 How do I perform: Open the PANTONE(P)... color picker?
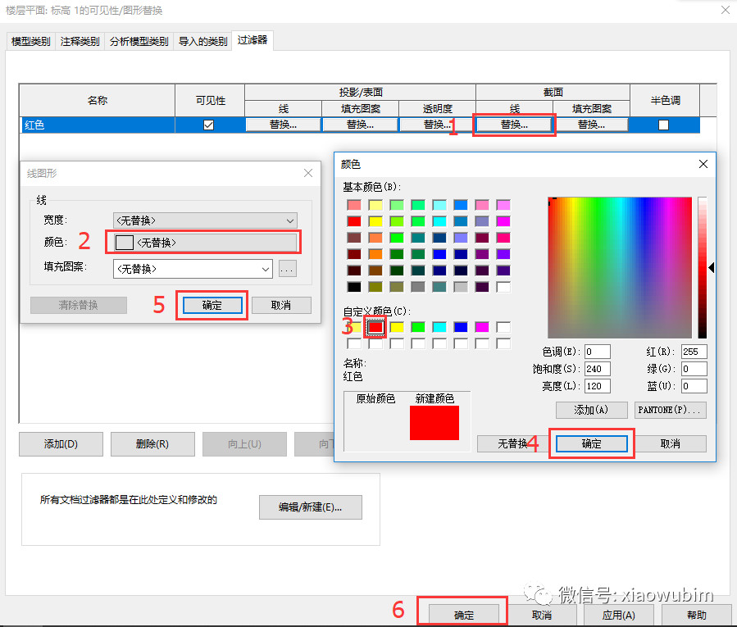tap(671, 410)
